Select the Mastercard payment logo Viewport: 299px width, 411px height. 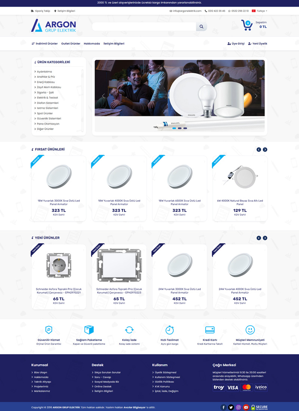point(246,387)
